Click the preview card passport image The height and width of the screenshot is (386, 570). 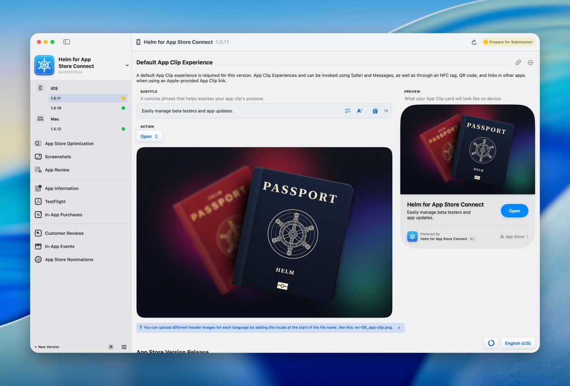click(467, 150)
